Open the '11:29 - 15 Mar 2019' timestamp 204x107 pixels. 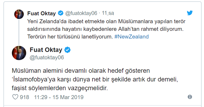coord(59,97)
